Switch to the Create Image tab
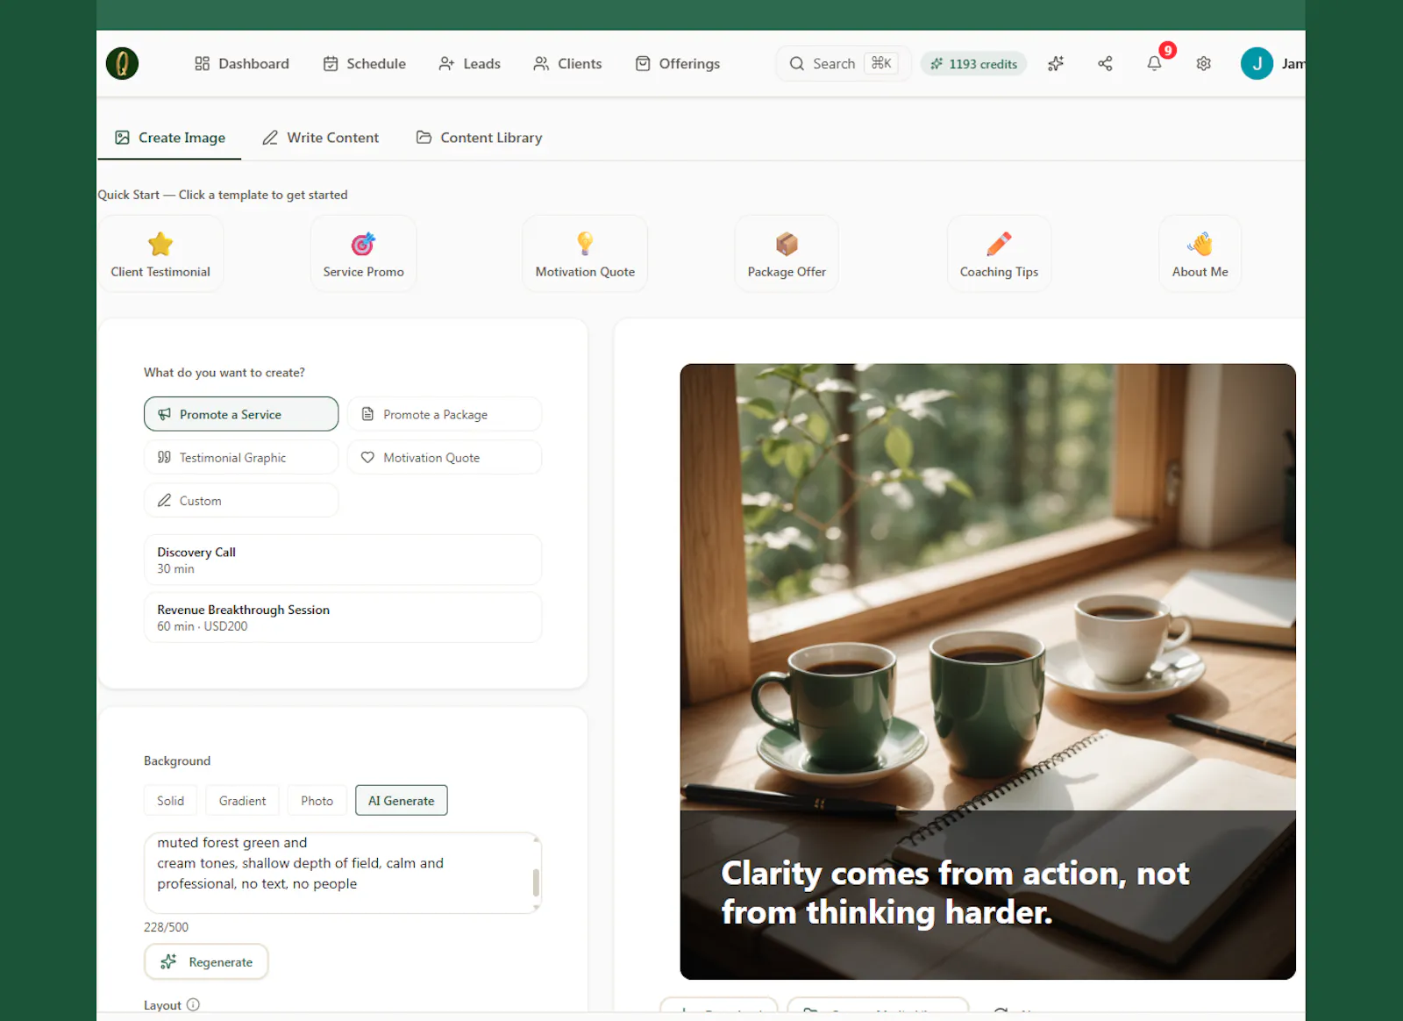This screenshot has height=1021, width=1403. [170, 138]
